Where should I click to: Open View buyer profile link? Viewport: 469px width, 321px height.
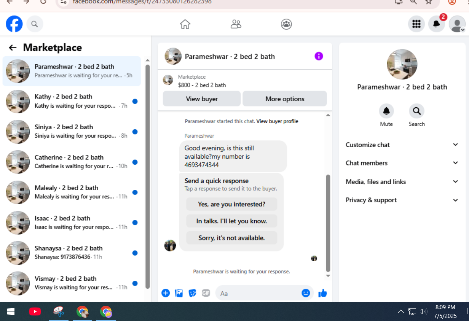tap(277, 121)
